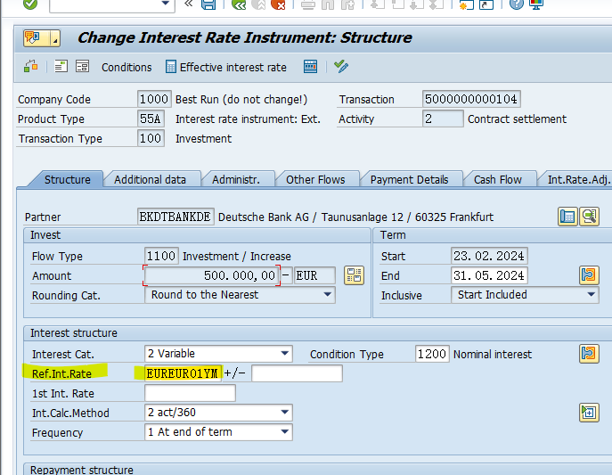
Task: Open Help via the question mark icon
Action: 516,4
